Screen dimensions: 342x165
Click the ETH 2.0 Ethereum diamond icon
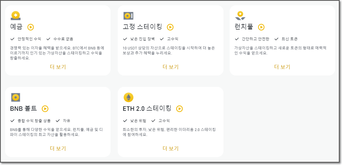click(x=128, y=97)
